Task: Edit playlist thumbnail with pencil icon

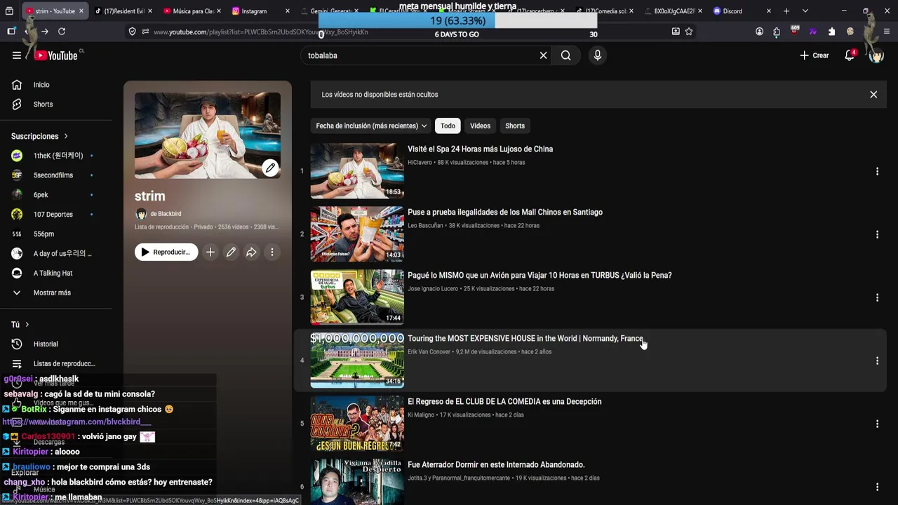Action: 270,168
